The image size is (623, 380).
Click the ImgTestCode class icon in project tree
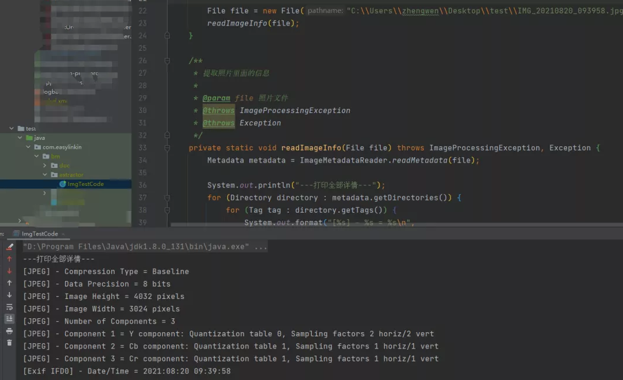[62, 184]
